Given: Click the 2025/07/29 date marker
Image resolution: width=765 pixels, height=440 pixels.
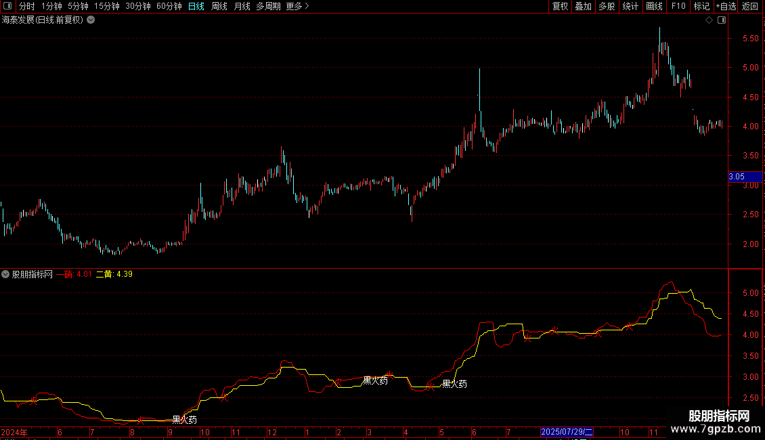Looking at the screenshot, I should [567, 432].
